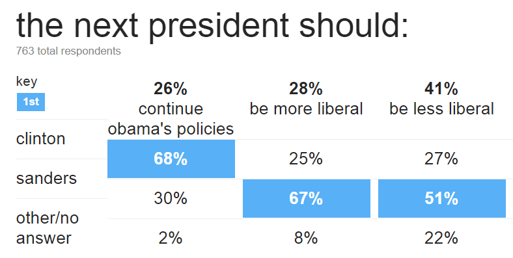Click the 28% header percentage
The width and height of the screenshot is (513, 258).
(306, 88)
